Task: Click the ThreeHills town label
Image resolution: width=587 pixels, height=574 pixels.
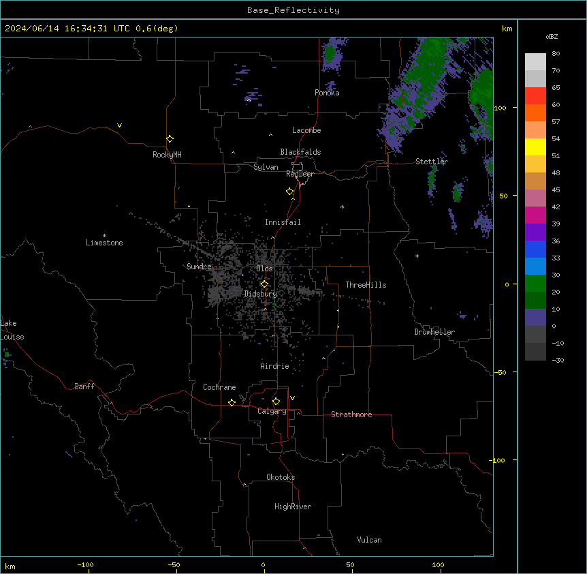Action: click(366, 285)
